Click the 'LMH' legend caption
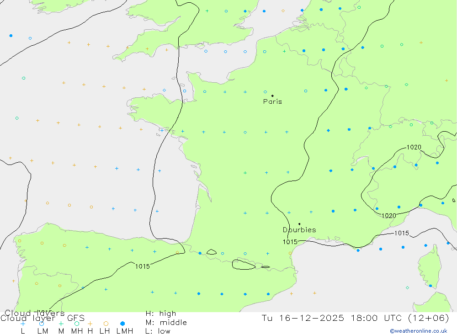Image resolution: width=457 pixels, height=335 pixels. click(125, 331)
